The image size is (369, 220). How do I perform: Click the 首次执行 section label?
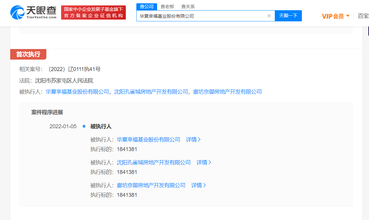coord(28,54)
